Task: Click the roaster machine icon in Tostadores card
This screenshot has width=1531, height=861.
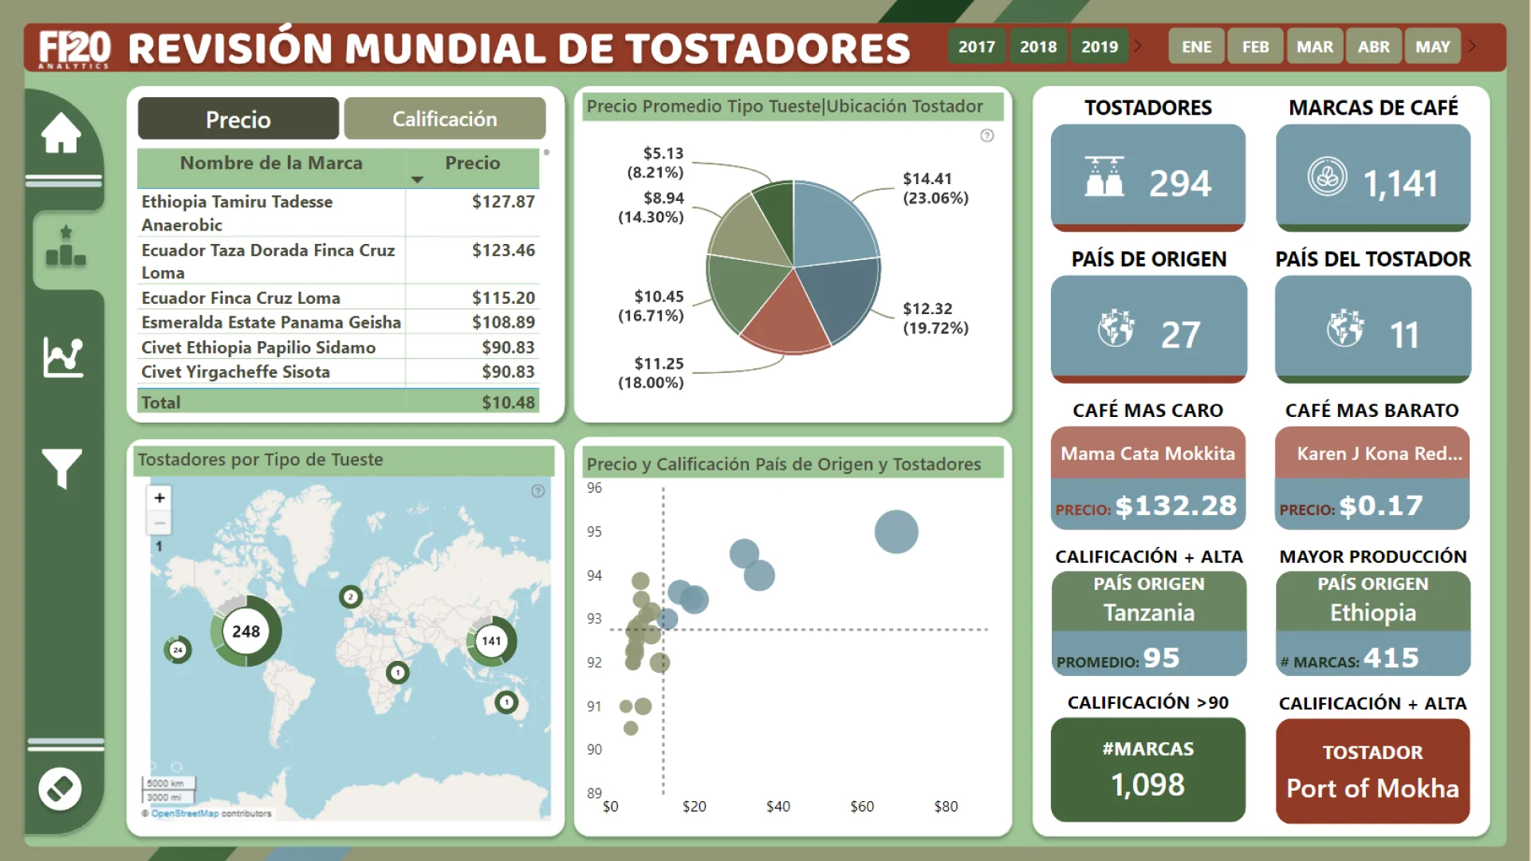Action: click(1104, 176)
